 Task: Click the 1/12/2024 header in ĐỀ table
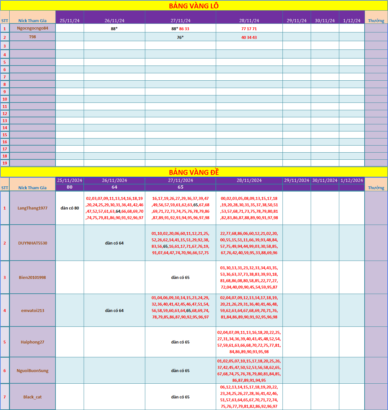pos(352,180)
